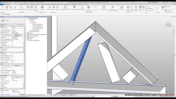Choose the Model Line tool
This screenshot has width=176, height=99.
[x=132, y=9]
